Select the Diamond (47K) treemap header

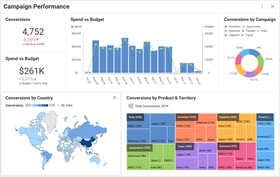coord(227,146)
